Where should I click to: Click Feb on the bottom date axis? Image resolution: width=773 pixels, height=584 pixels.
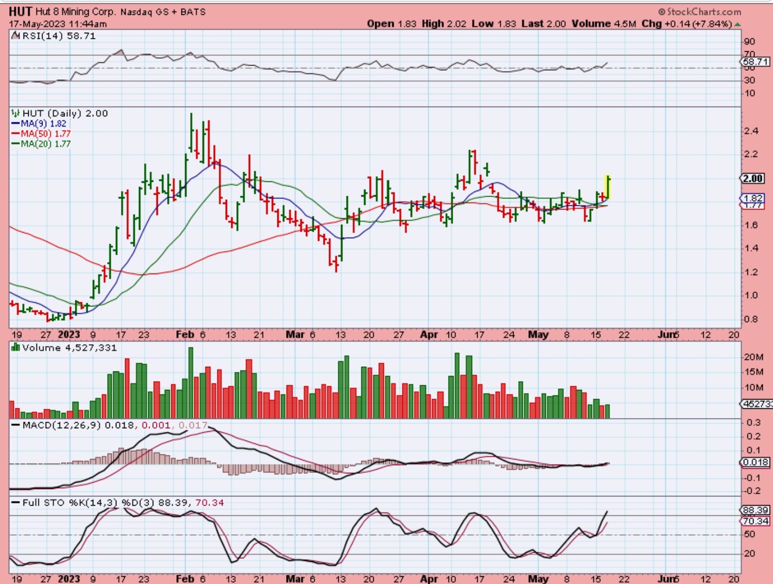tap(185, 579)
